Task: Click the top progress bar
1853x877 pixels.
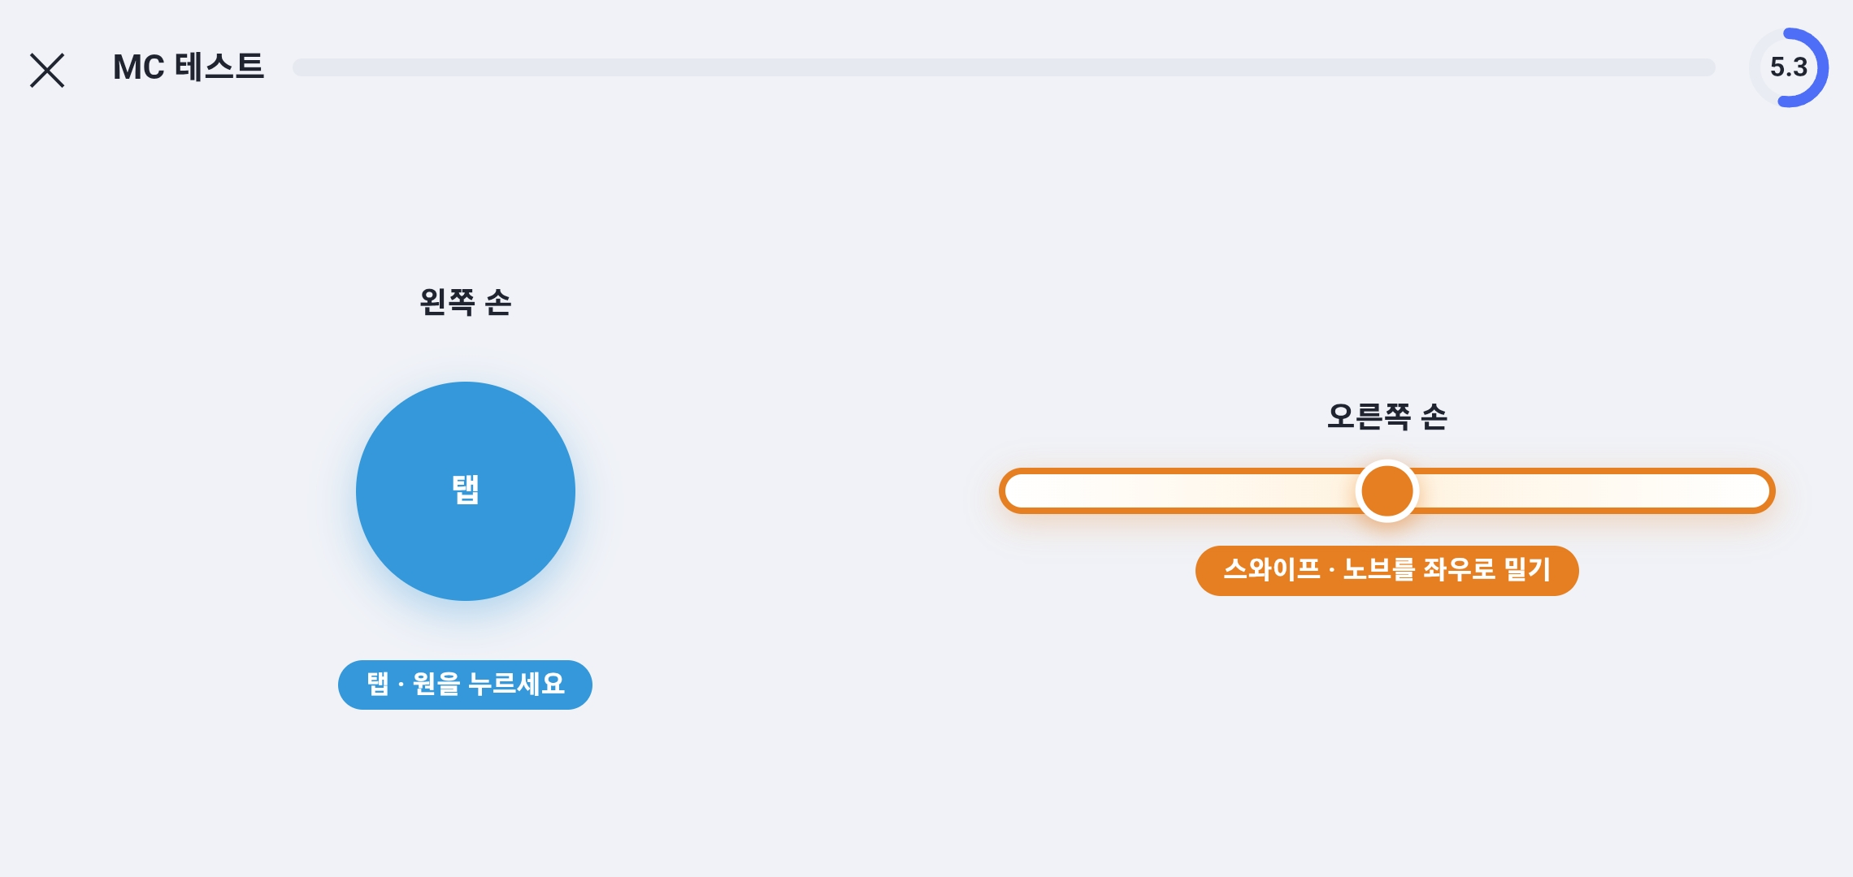Action: point(1004,67)
